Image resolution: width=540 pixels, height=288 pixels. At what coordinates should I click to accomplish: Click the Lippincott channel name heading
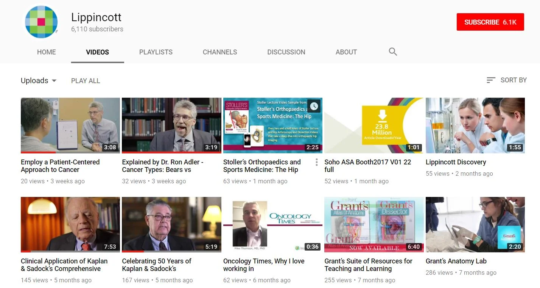tap(96, 17)
